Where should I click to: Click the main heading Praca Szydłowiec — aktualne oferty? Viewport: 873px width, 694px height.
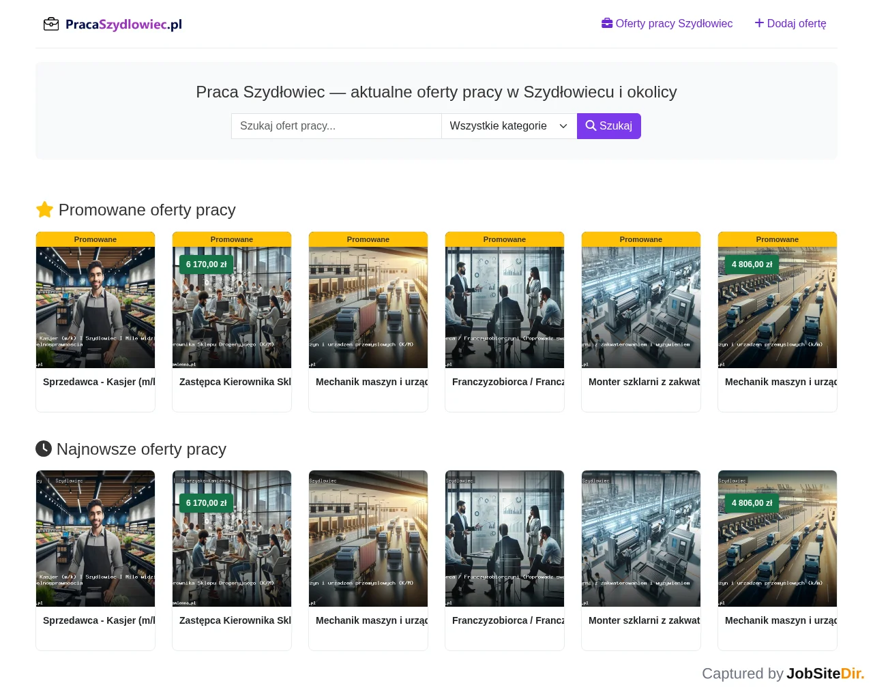coord(436,92)
